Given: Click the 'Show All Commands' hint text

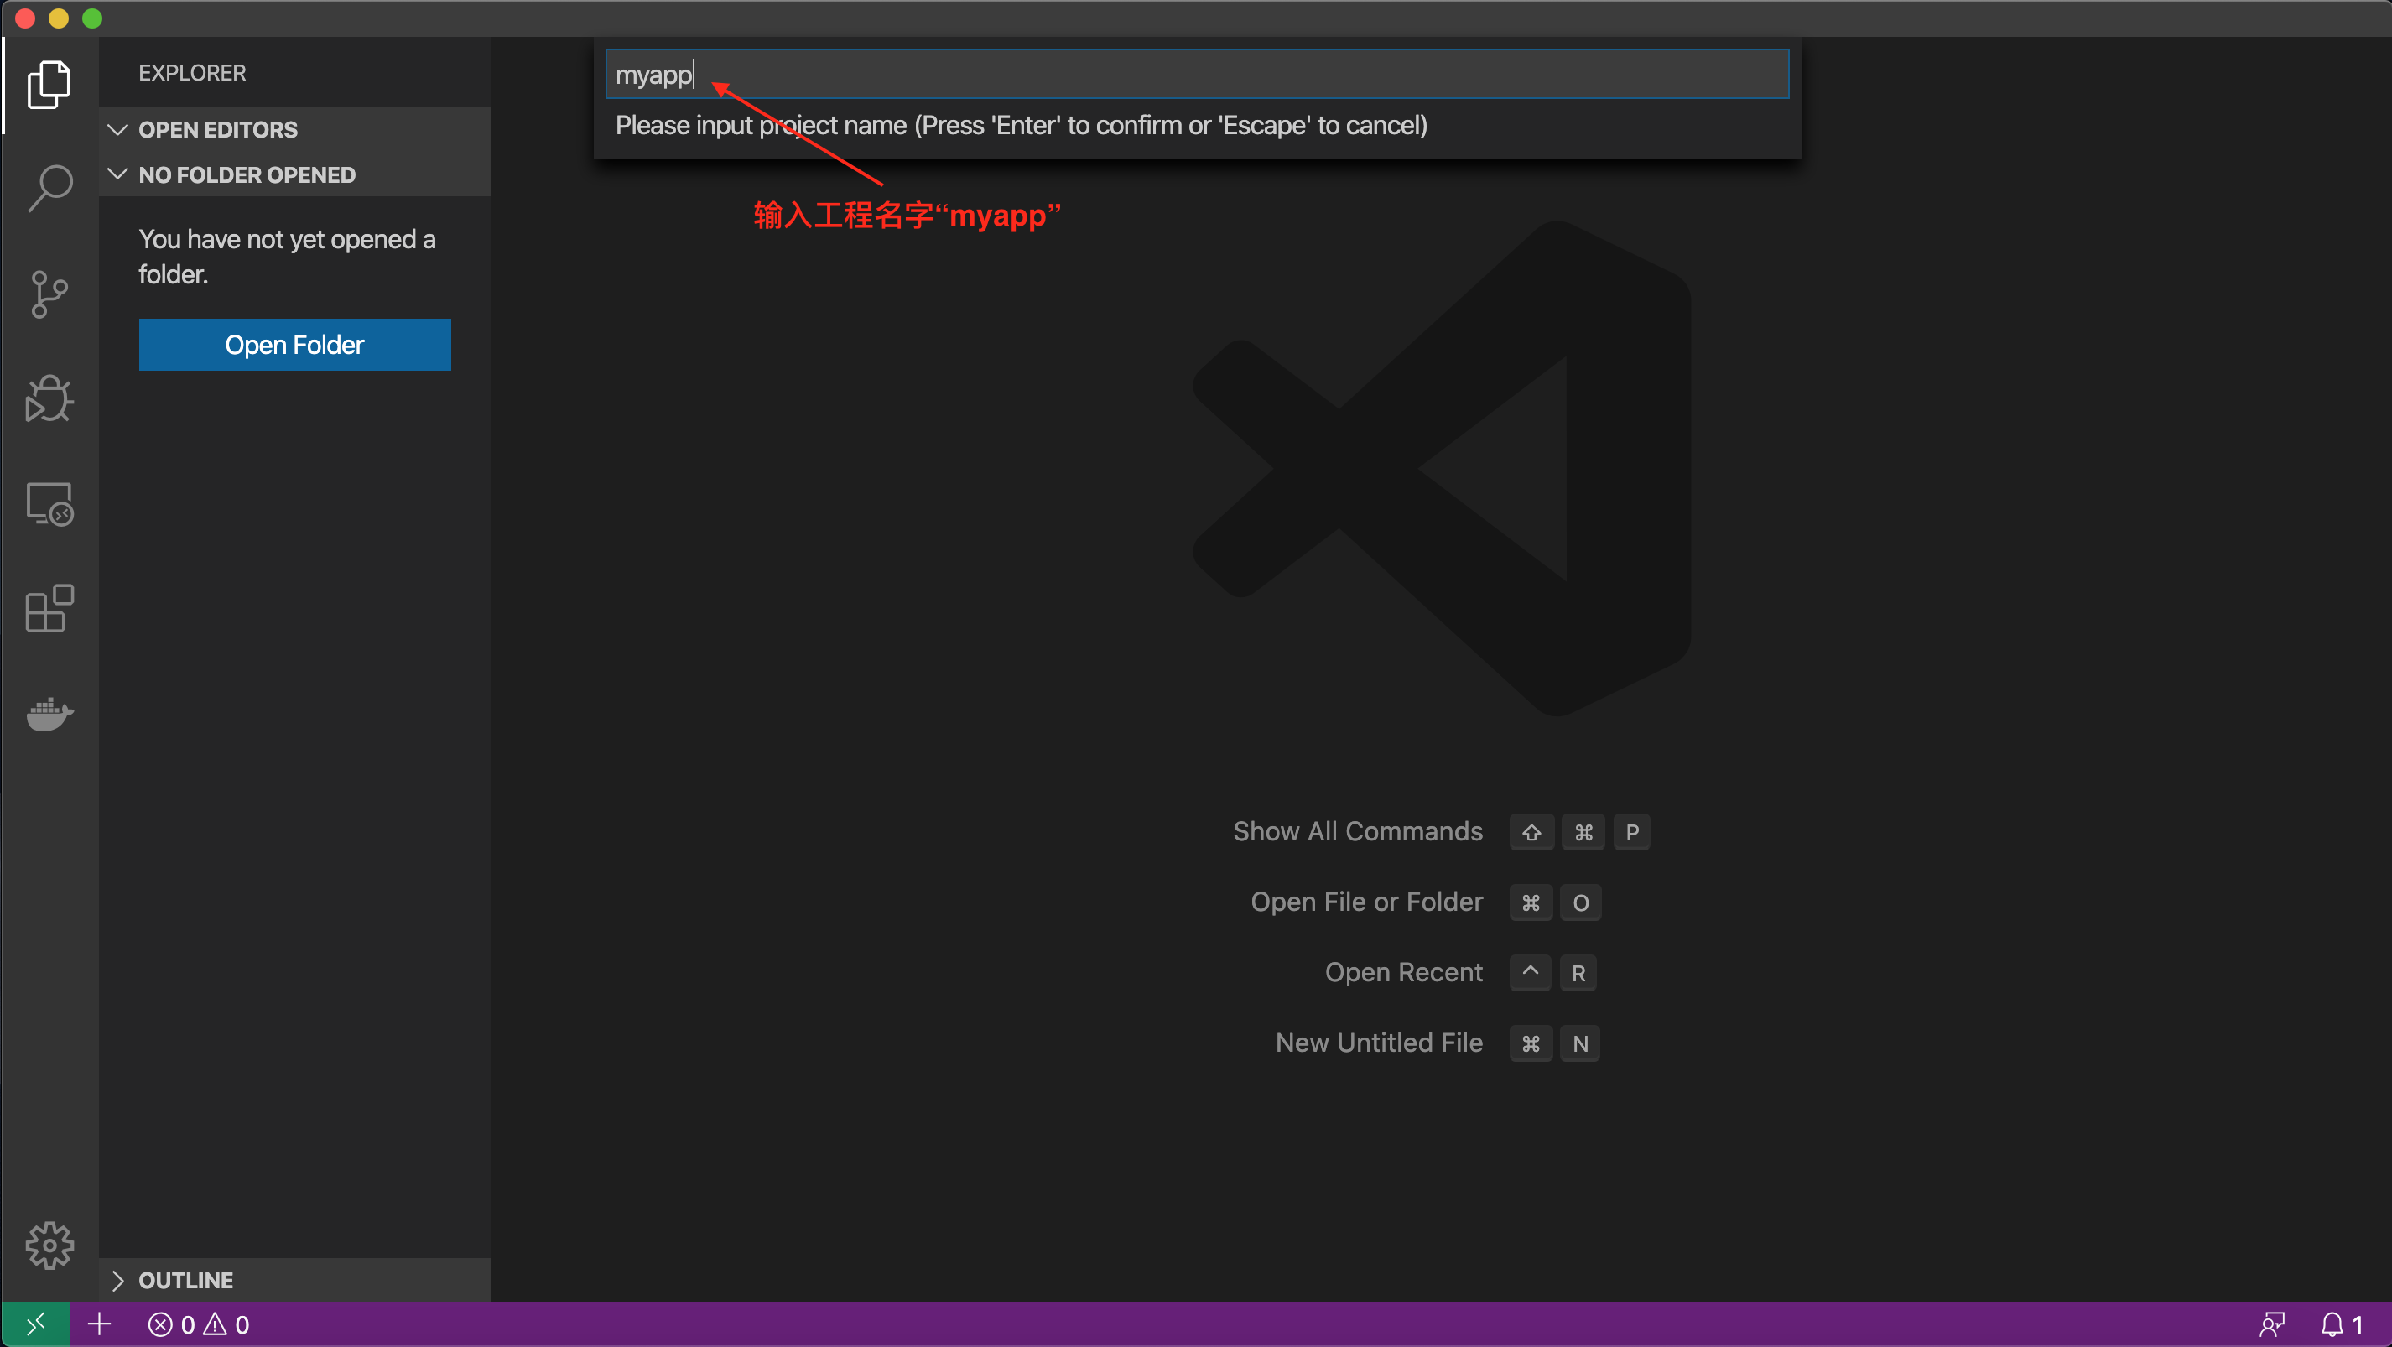Looking at the screenshot, I should pos(1358,831).
